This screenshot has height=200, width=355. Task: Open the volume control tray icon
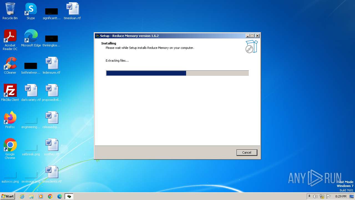[x=315, y=196]
